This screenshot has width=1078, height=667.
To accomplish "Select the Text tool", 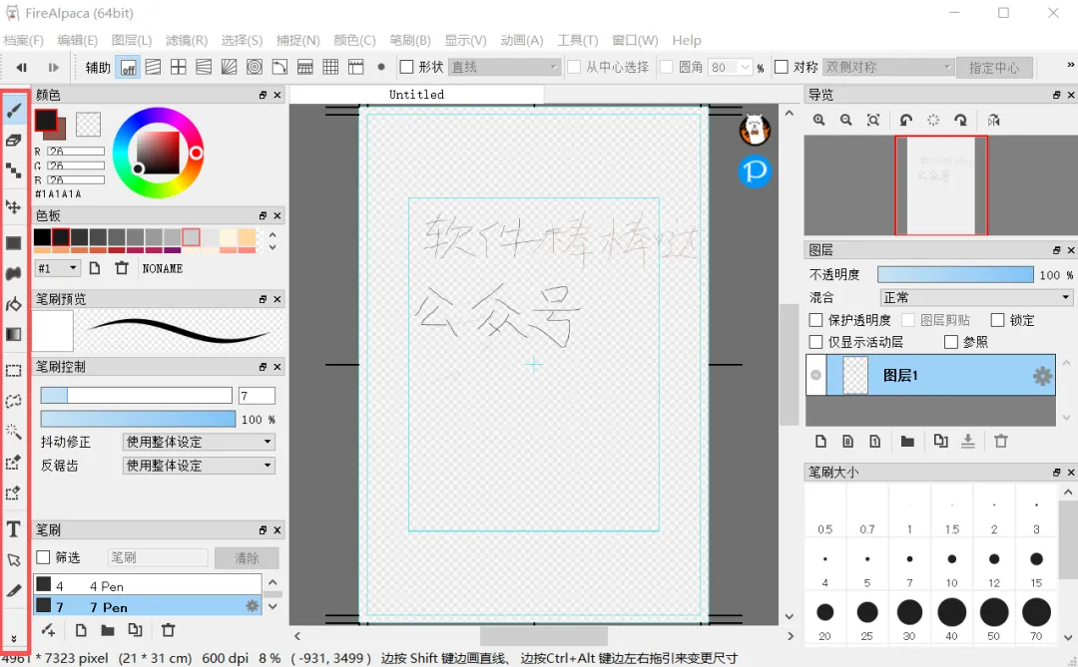I will (14, 529).
